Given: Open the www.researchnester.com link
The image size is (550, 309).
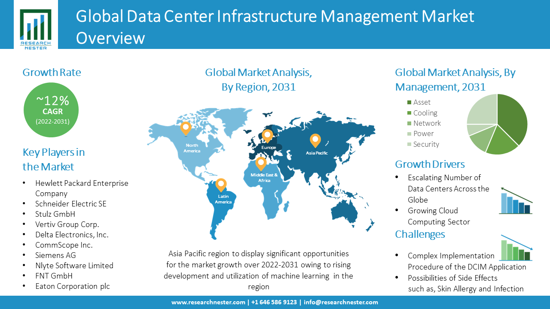Looking at the screenshot, I should (x=208, y=302).
